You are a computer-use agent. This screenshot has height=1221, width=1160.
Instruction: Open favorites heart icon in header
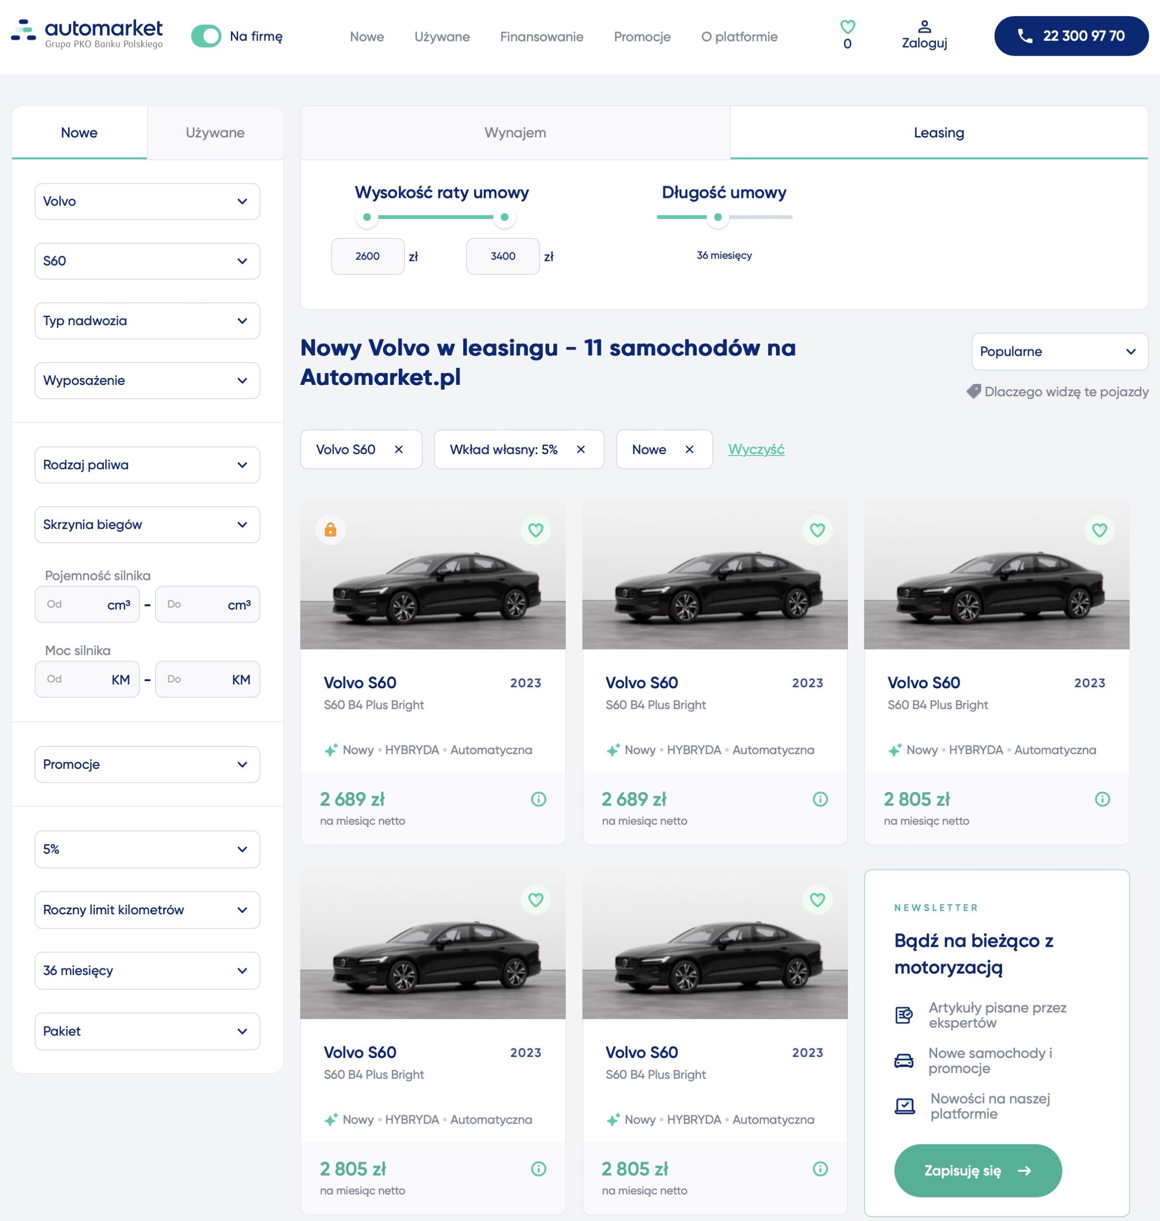click(847, 27)
